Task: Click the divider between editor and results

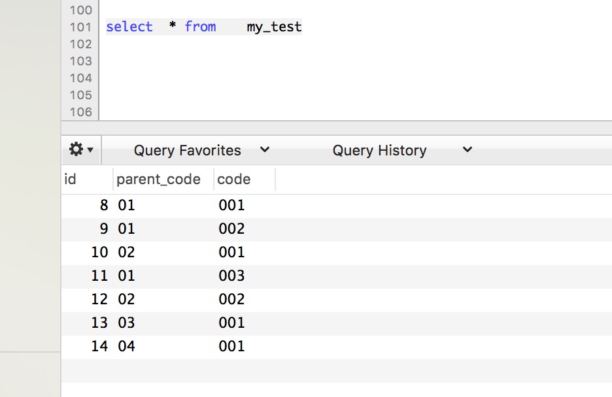Action: pyautogui.click(x=337, y=128)
